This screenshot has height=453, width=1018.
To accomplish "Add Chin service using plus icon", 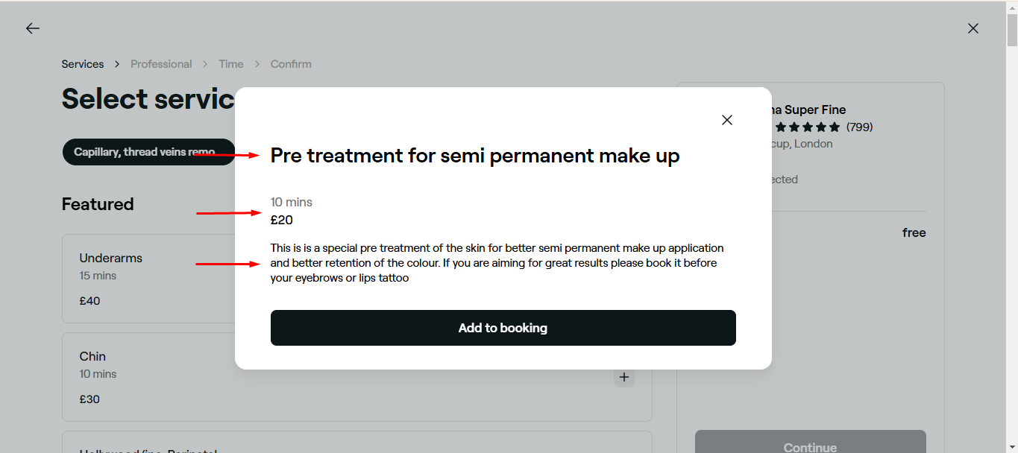I will point(624,377).
